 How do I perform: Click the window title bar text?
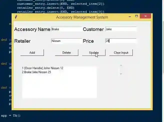pyautogui.click(x=82, y=17)
